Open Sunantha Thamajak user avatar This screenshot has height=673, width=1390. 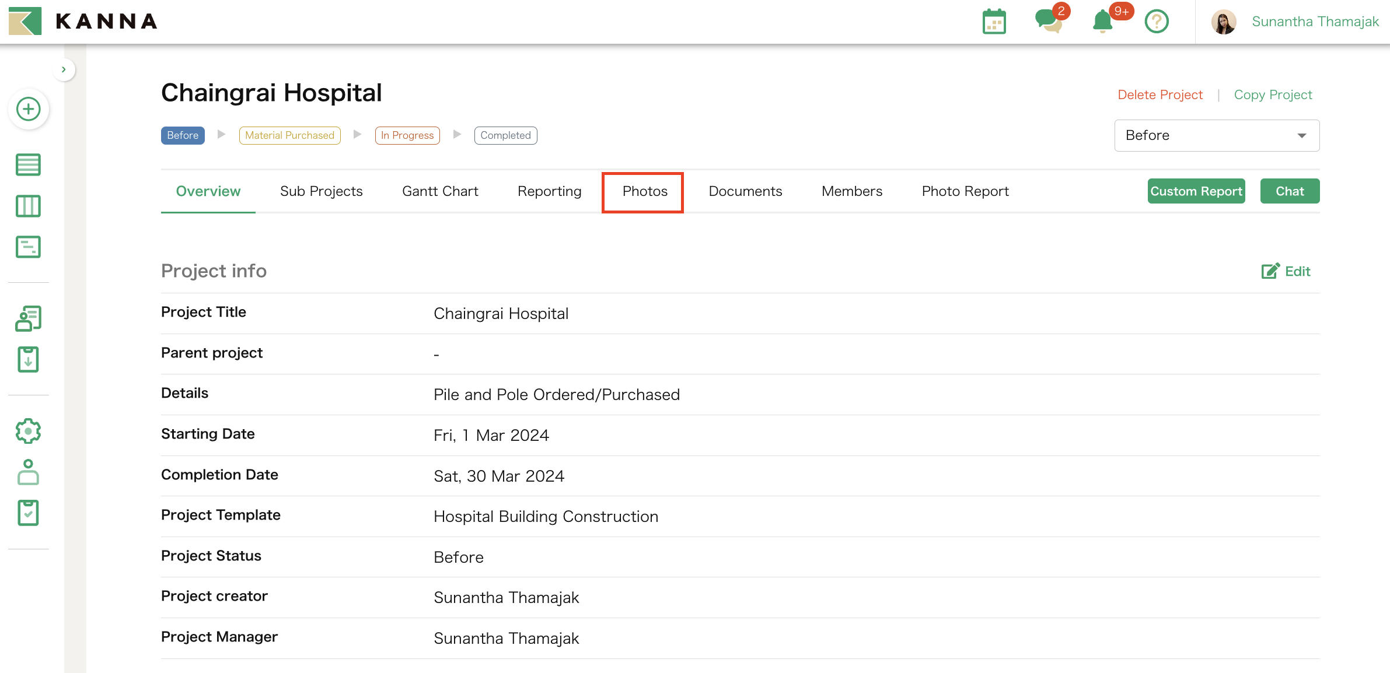[1223, 22]
